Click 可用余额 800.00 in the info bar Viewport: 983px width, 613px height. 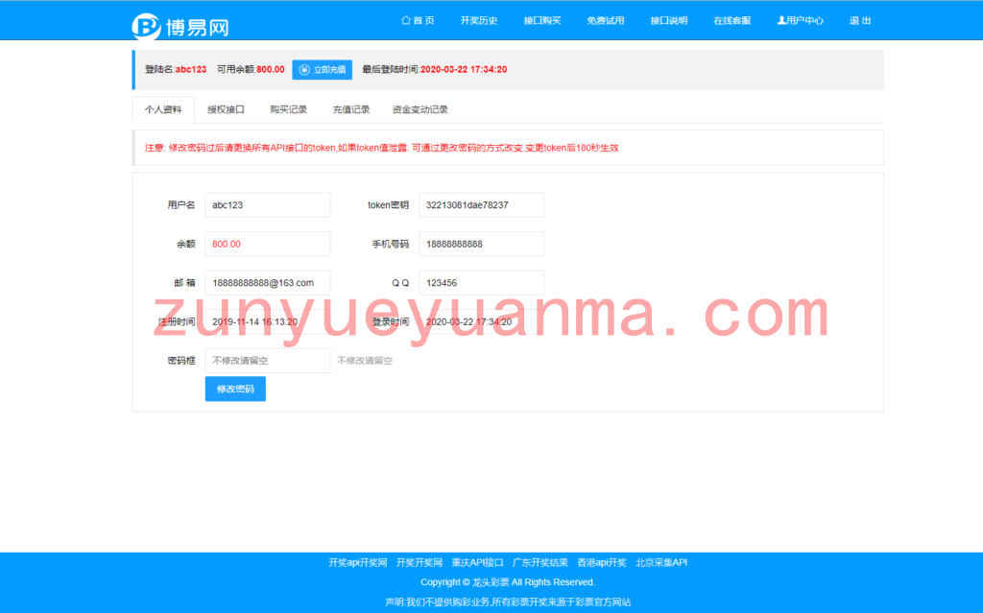click(251, 70)
